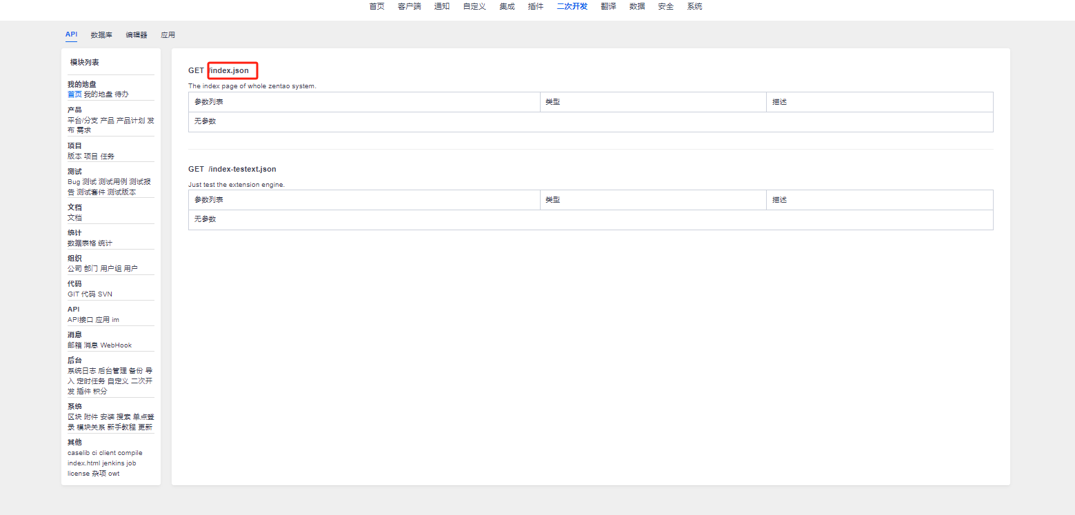
Task: Open the jenkins module link
Action: point(113,463)
